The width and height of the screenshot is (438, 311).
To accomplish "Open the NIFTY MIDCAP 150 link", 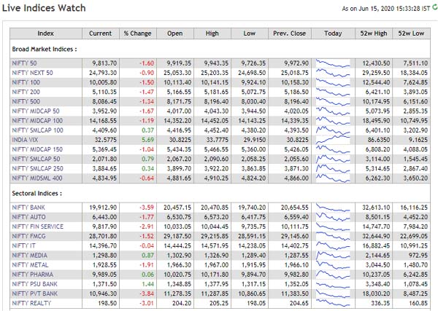I will (x=37, y=149).
